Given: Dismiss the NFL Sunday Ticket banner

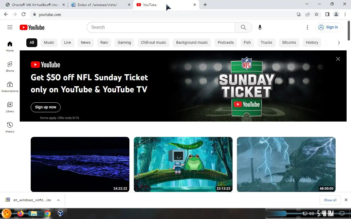Looking at the screenshot, I should [x=338, y=59].
